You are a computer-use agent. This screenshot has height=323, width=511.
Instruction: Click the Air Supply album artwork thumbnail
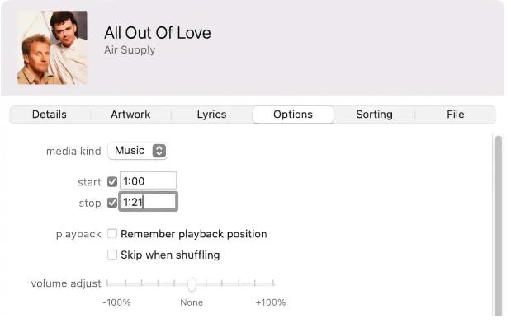coord(52,48)
